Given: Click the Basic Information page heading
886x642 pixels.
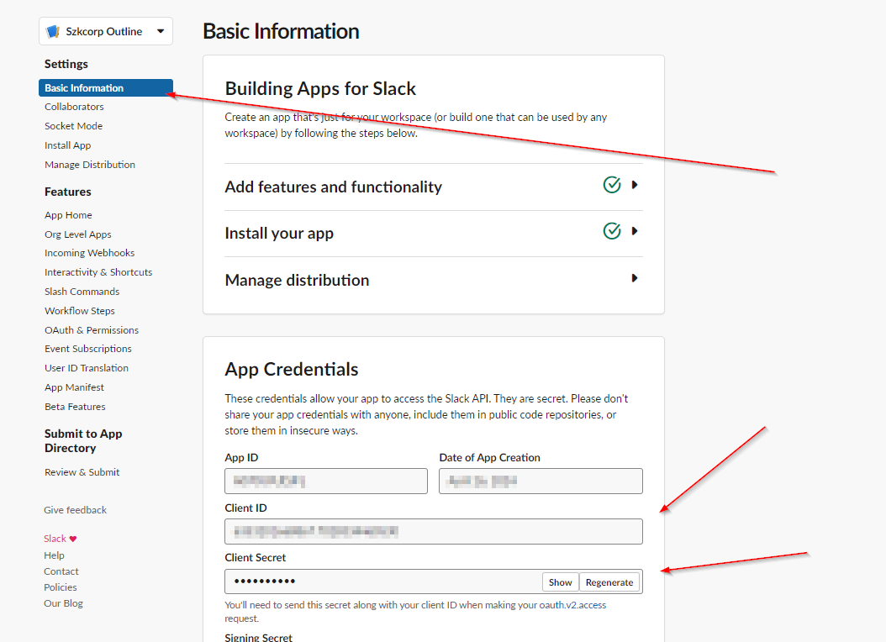Looking at the screenshot, I should click(281, 31).
